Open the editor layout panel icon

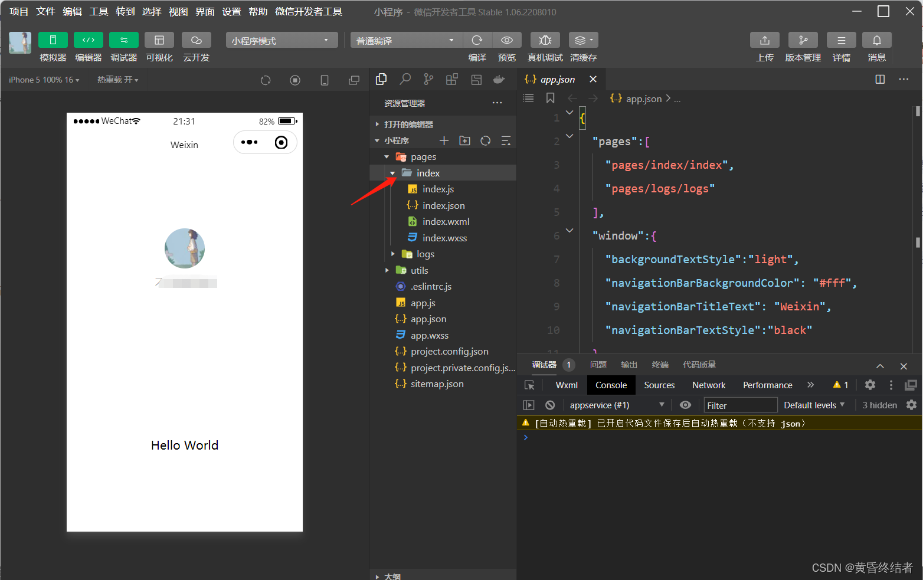click(x=476, y=79)
